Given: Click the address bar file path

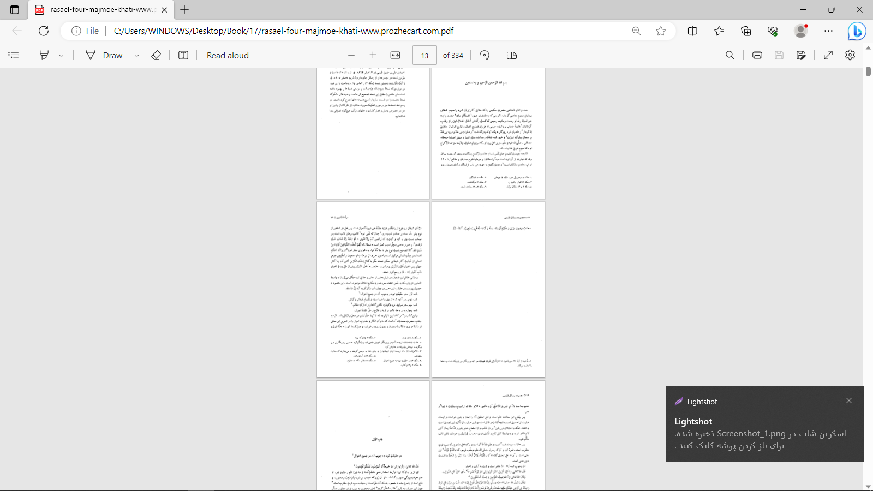Looking at the screenshot, I should coord(284,31).
